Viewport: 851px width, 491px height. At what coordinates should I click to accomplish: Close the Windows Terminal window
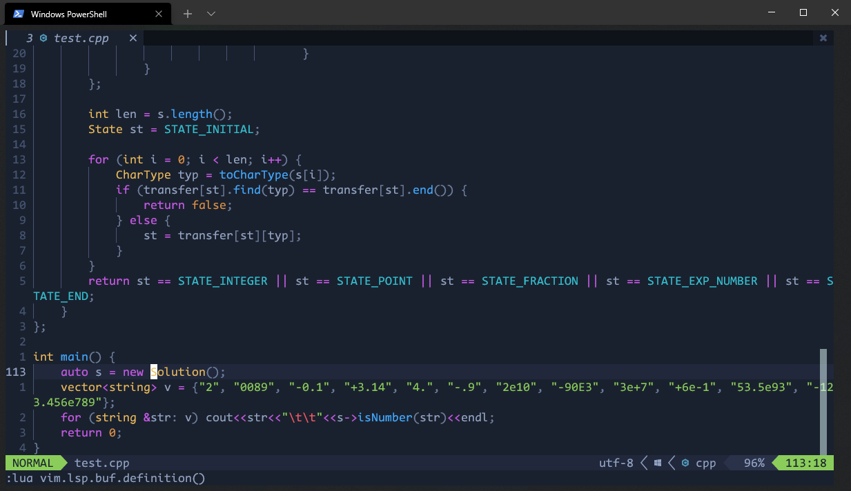[834, 12]
